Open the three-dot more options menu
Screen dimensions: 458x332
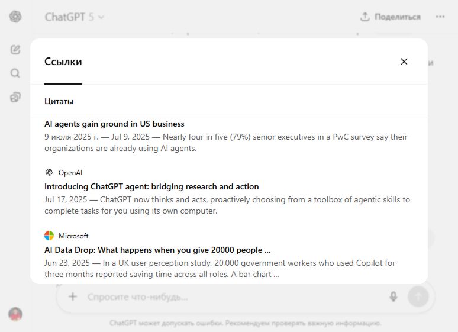(440, 17)
